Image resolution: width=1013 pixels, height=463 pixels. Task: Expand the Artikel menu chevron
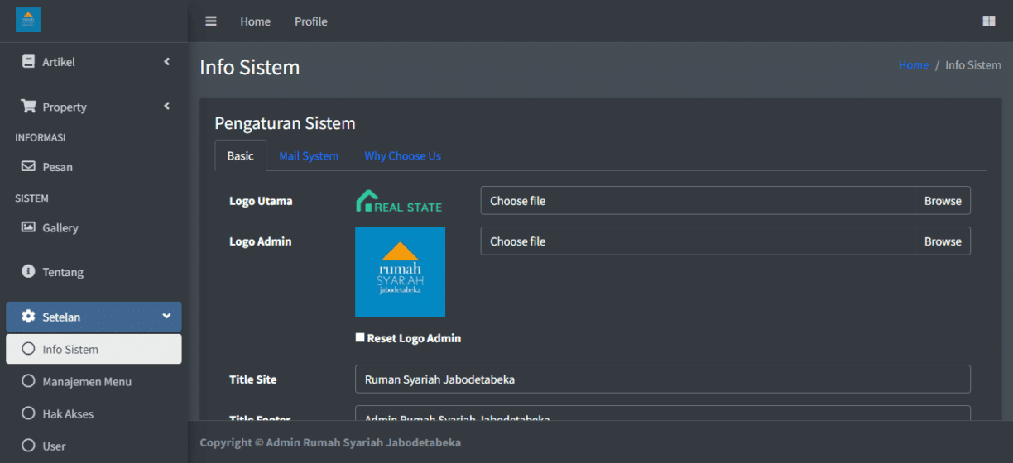[166, 61]
